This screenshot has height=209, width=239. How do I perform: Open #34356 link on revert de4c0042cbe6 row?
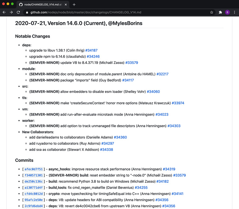point(169,206)
